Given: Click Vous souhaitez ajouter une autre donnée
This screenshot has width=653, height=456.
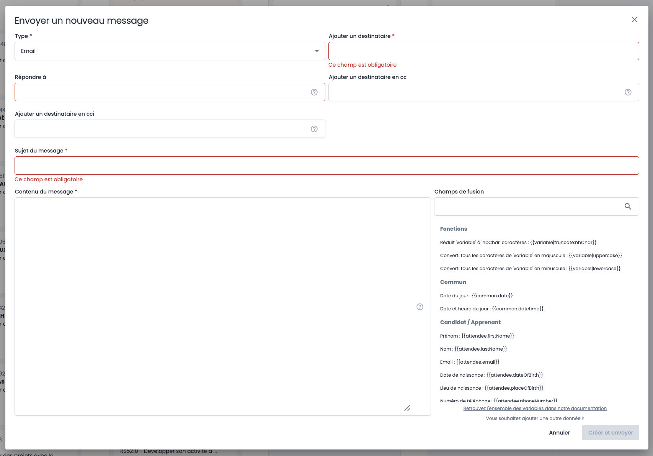Looking at the screenshot, I should click(535, 418).
